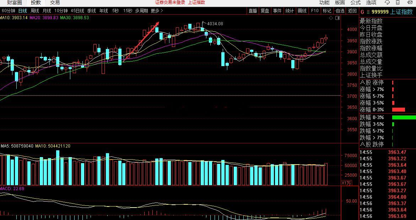Select the 15秒 period
The width and height of the screenshot is (416, 220).
tap(128, 11)
